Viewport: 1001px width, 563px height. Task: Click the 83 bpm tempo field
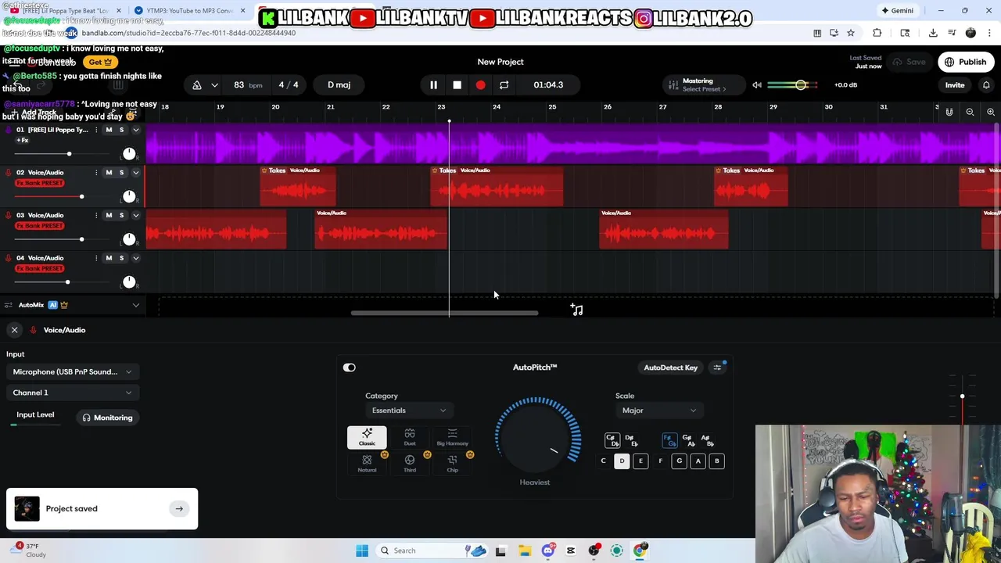(x=247, y=84)
